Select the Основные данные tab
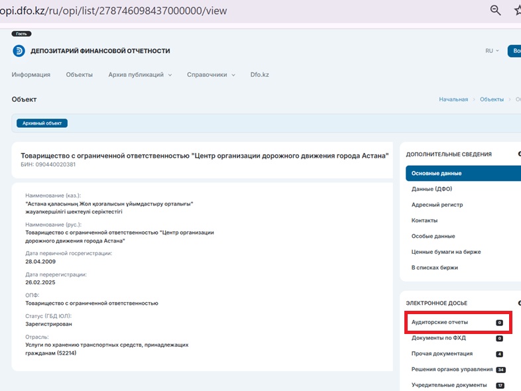The width and height of the screenshot is (521, 391). [436, 174]
